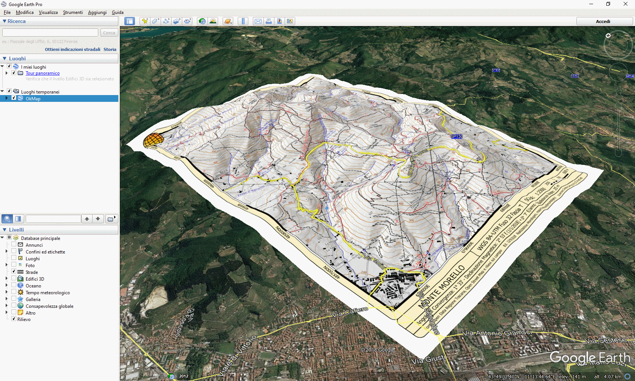Enable the Annunci layer checkbox
This screenshot has height=381, width=635.
[14, 244]
